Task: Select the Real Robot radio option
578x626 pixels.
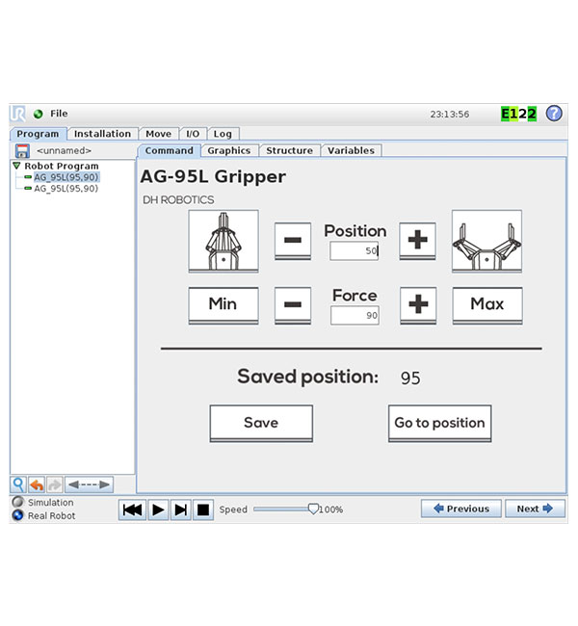Action: pos(18,515)
